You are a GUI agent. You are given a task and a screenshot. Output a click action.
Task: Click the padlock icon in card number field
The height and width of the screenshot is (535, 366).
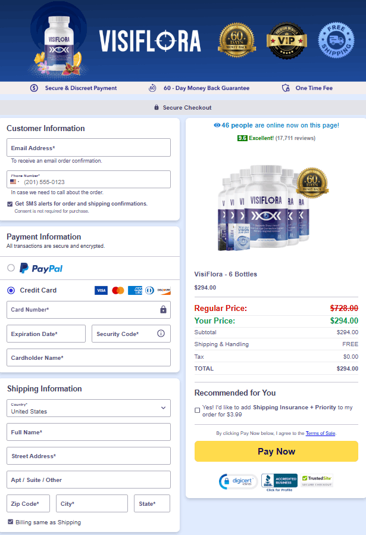tap(163, 309)
